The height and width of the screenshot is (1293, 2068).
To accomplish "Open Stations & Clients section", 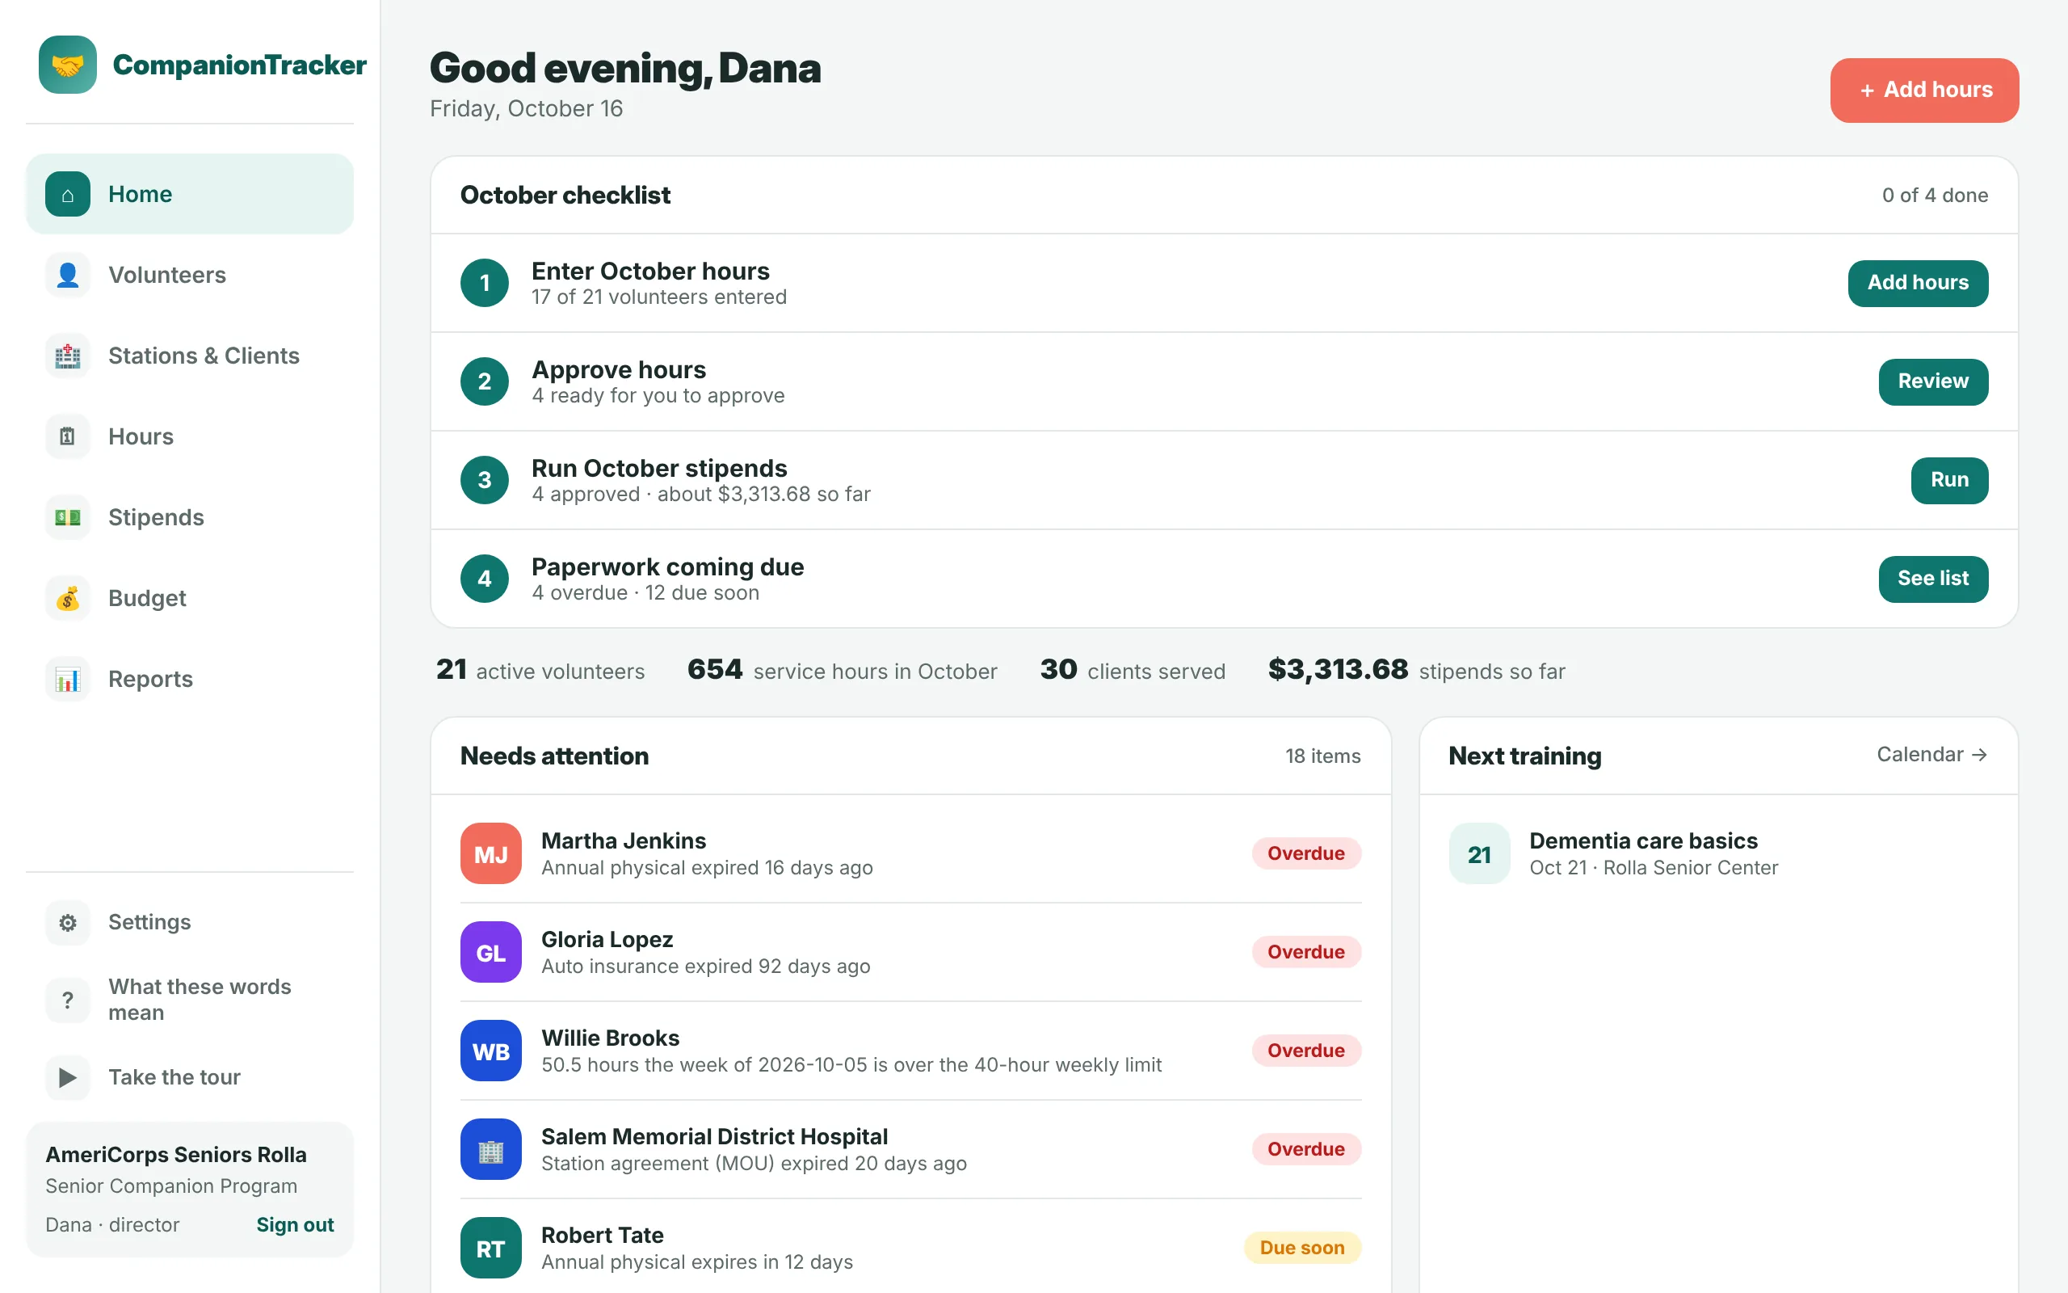I will pos(190,356).
